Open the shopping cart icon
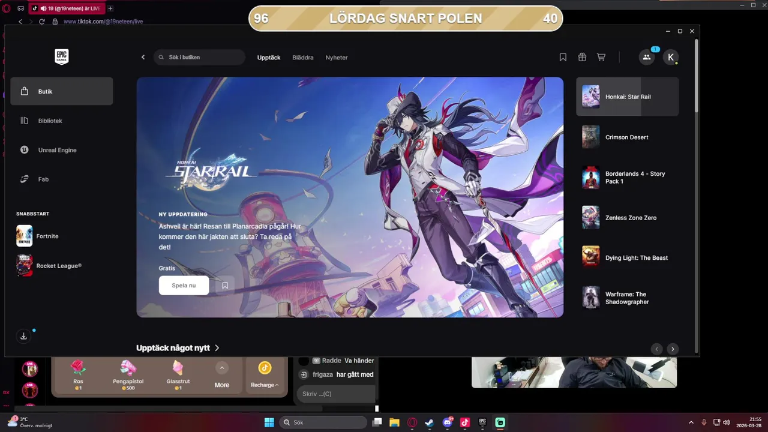This screenshot has height=432, width=768. click(x=601, y=57)
